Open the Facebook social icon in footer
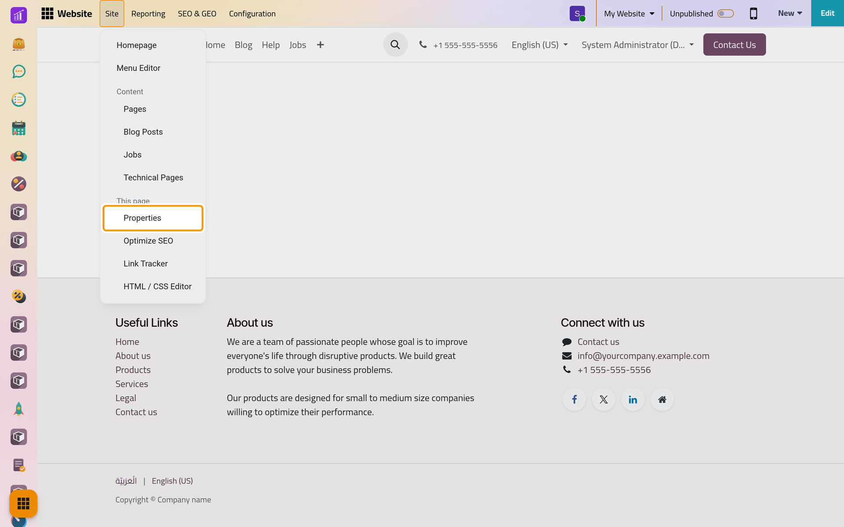 (x=574, y=399)
